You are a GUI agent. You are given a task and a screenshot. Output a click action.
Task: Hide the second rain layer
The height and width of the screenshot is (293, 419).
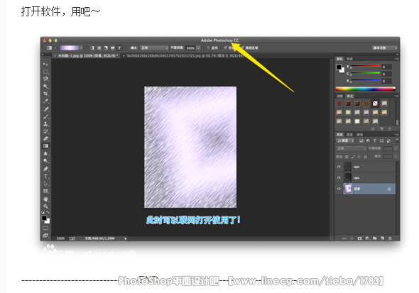[339, 178]
